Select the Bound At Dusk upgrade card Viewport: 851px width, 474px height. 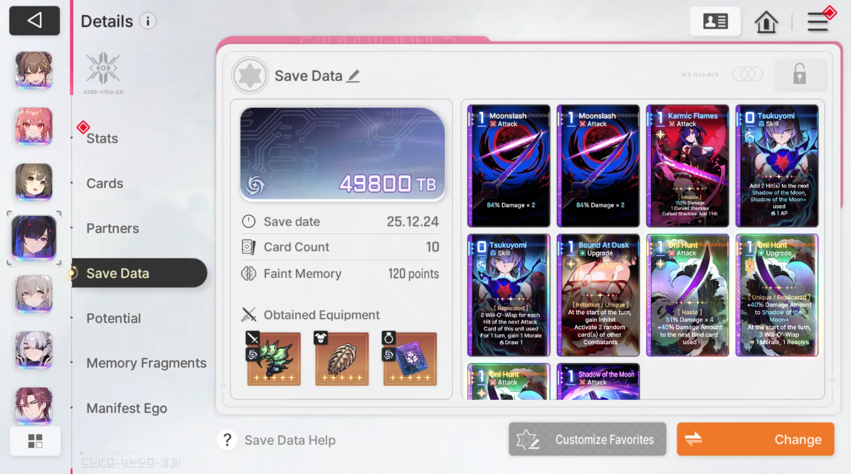click(x=598, y=296)
